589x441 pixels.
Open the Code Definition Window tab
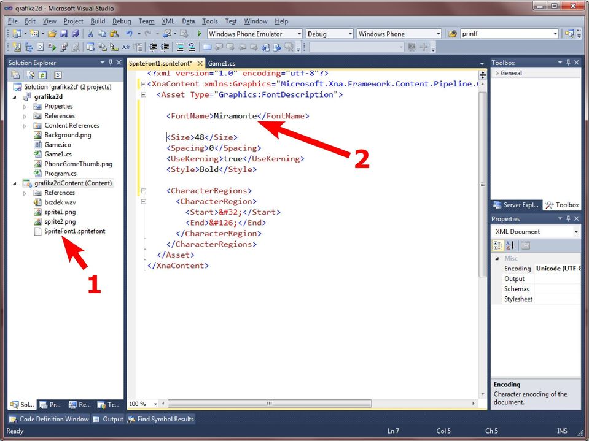(49, 420)
